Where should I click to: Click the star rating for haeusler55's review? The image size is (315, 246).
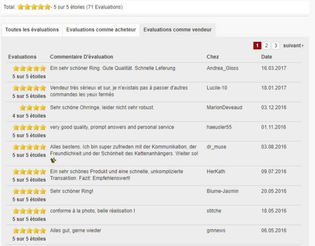coord(29,127)
